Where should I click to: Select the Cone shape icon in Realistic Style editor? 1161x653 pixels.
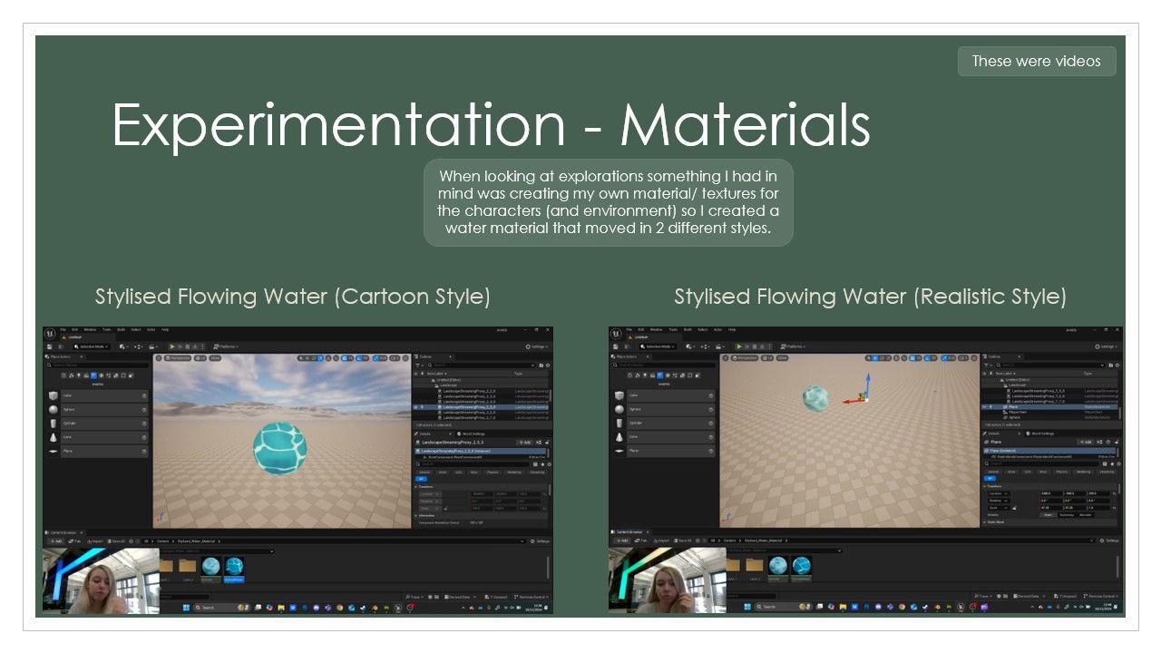point(620,436)
